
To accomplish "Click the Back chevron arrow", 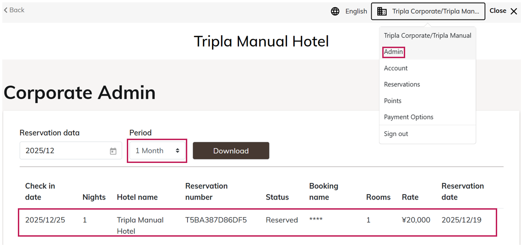I will pyautogui.click(x=5, y=10).
